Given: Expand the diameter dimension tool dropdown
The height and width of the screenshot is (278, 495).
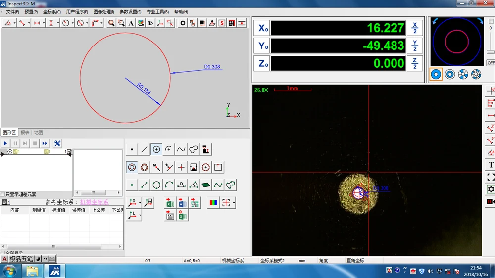Looking at the screenshot, I should (x=87, y=23).
